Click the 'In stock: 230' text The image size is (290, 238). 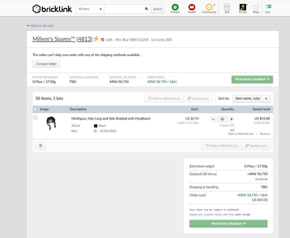pyautogui.click(x=227, y=125)
